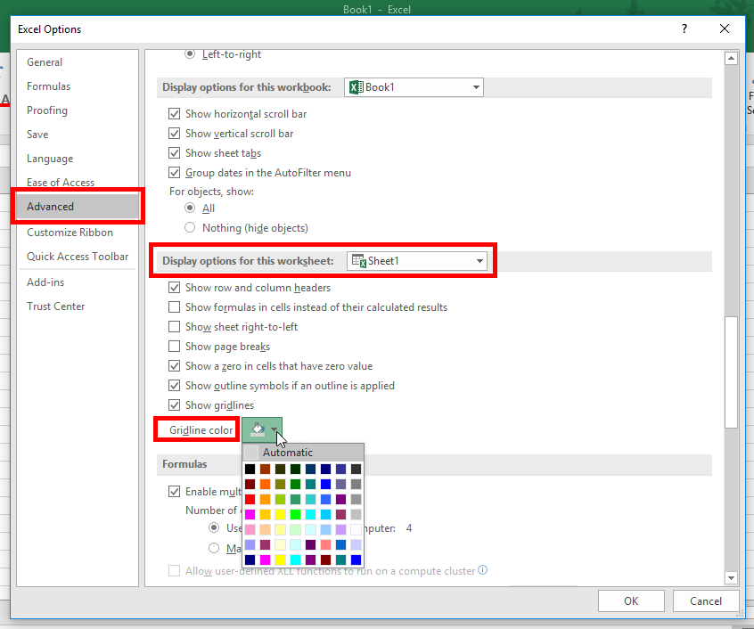Viewport: 754px width, 629px height.
Task: Check Show page breaks
Action: [x=174, y=346]
